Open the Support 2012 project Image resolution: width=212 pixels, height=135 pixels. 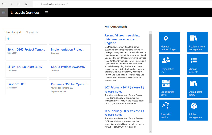17,84
